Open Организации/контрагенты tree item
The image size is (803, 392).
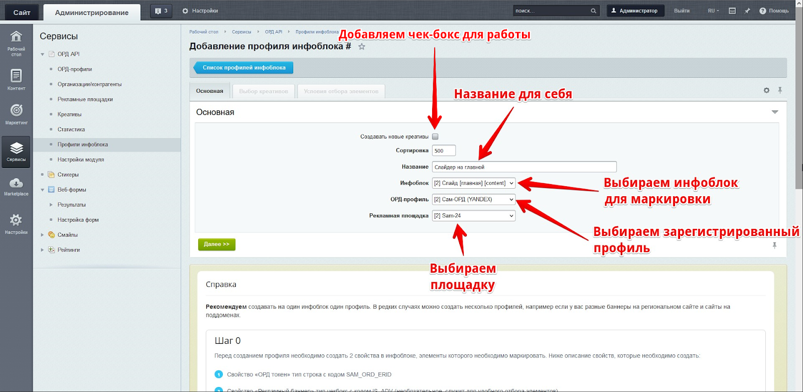click(89, 84)
